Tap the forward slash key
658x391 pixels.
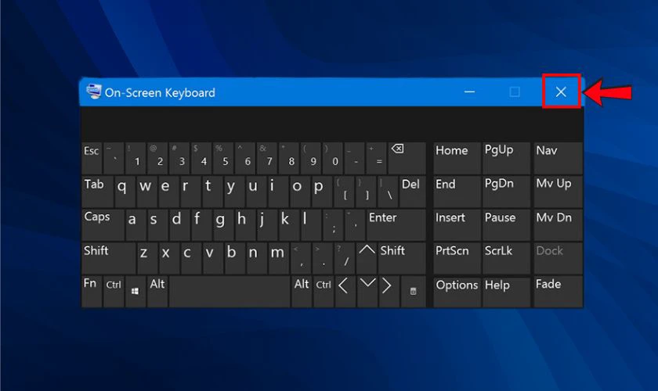click(x=345, y=258)
